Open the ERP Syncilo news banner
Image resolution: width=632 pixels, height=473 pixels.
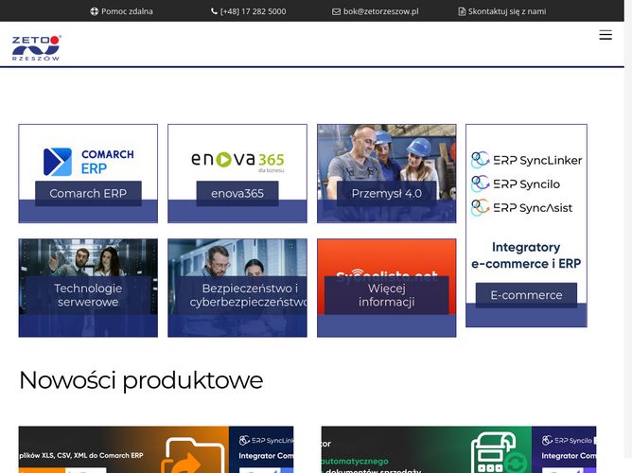pos(459,449)
